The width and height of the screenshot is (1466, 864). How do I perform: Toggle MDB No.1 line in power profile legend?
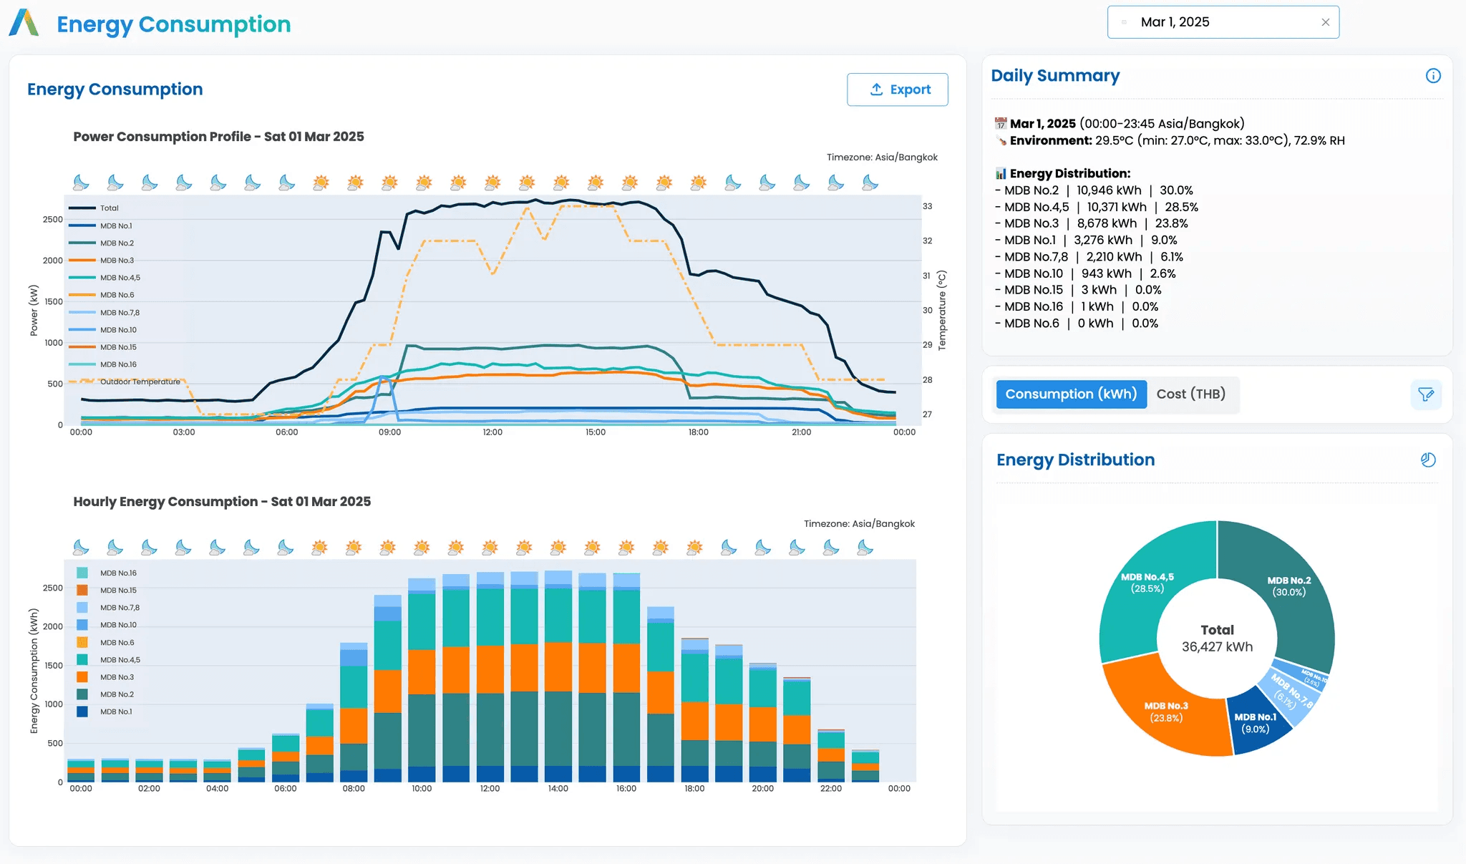100,225
